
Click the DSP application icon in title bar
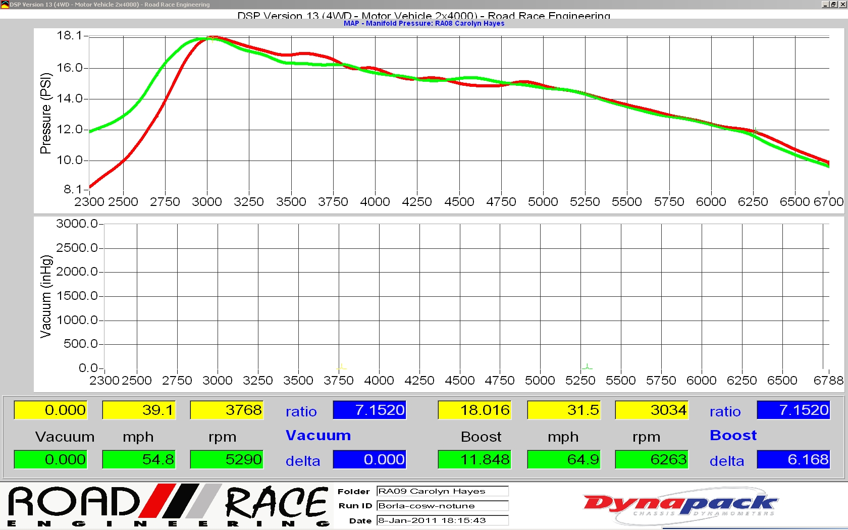(5, 5)
